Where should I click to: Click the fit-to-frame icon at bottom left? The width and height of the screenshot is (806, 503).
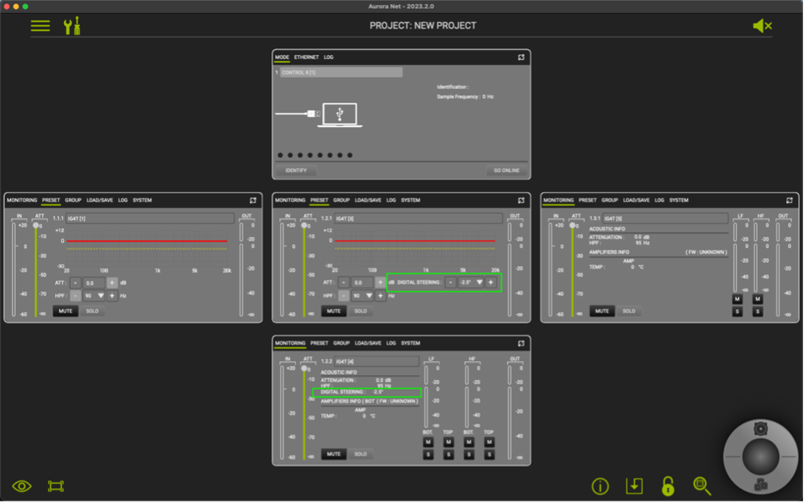(56, 486)
